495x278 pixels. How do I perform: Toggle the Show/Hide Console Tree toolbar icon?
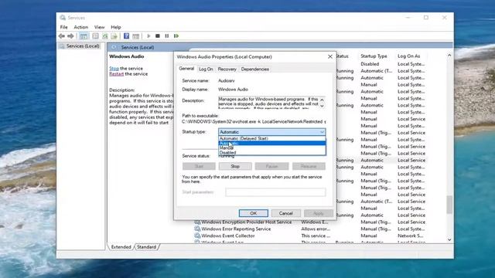tap(84, 36)
